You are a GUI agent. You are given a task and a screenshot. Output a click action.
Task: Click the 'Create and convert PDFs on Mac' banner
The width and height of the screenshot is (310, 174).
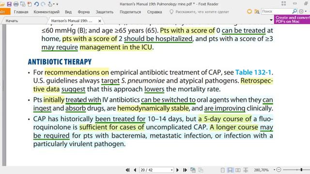pyautogui.click(x=292, y=19)
